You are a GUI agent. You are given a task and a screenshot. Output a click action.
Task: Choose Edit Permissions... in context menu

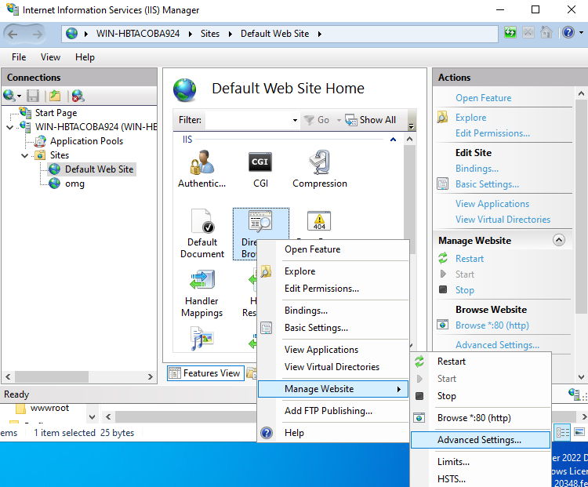click(333, 289)
